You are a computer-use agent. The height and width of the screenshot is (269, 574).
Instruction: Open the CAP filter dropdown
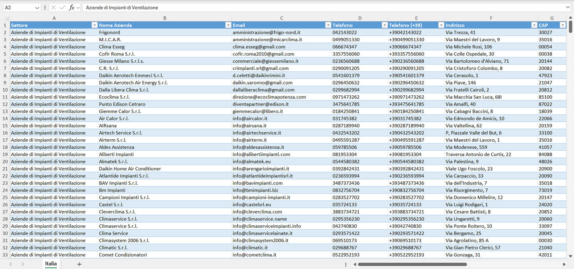tap(562, 25)
